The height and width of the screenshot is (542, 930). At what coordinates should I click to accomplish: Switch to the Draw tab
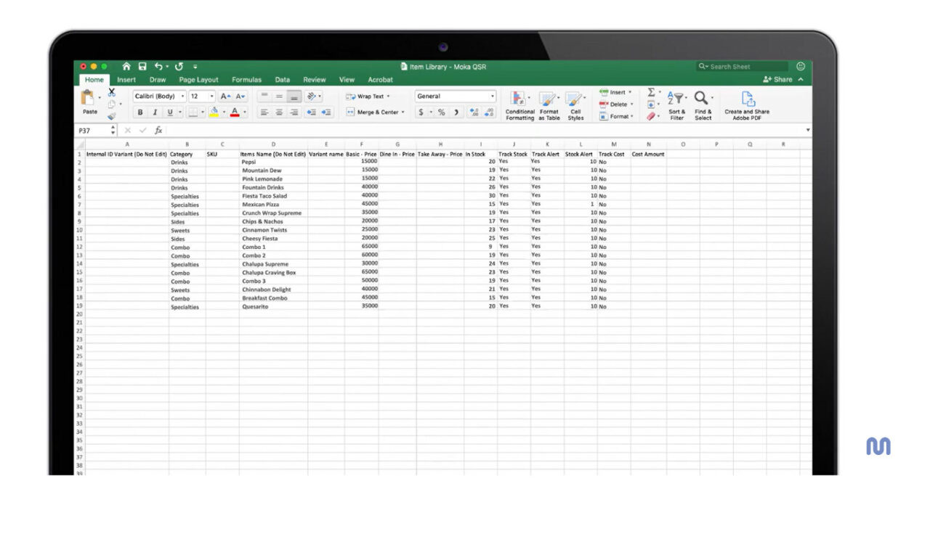pyautogui.click(x=158, y=80)
